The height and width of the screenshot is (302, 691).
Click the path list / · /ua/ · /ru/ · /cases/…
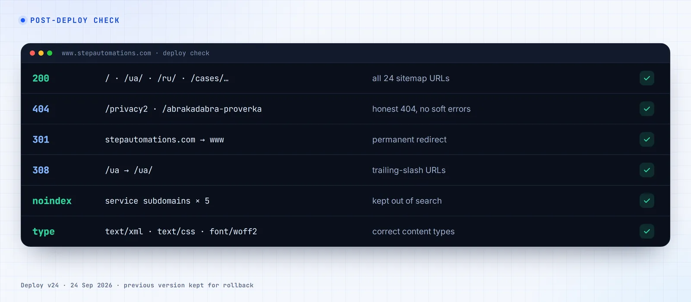pyautogui.click(x=167, y=79)
